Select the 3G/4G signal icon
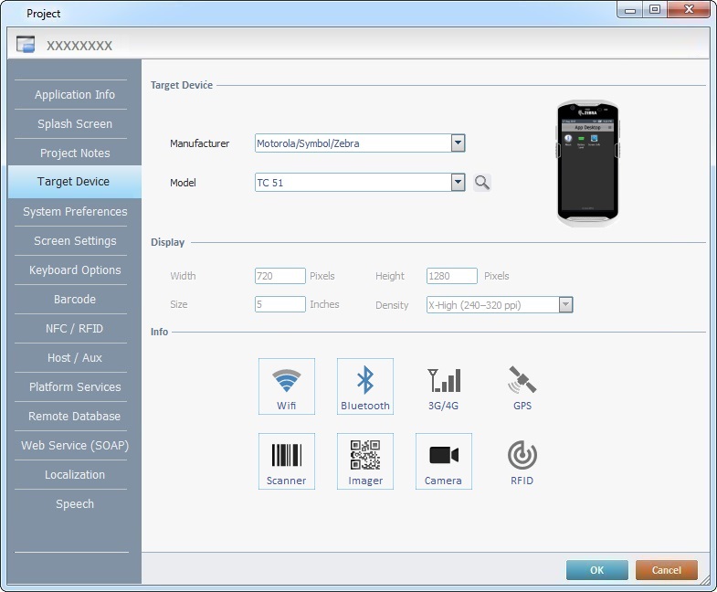717x592 pixels. 444,386
